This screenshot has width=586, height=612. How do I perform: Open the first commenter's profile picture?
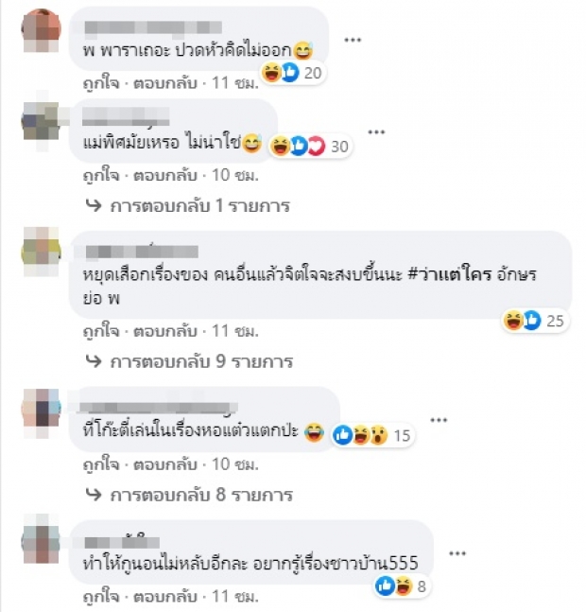pyautogui.click(x=42, y=30)
